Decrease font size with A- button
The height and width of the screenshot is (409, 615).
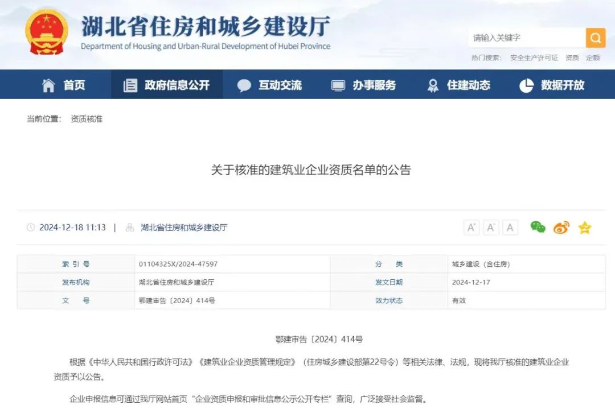pos(491,228)
